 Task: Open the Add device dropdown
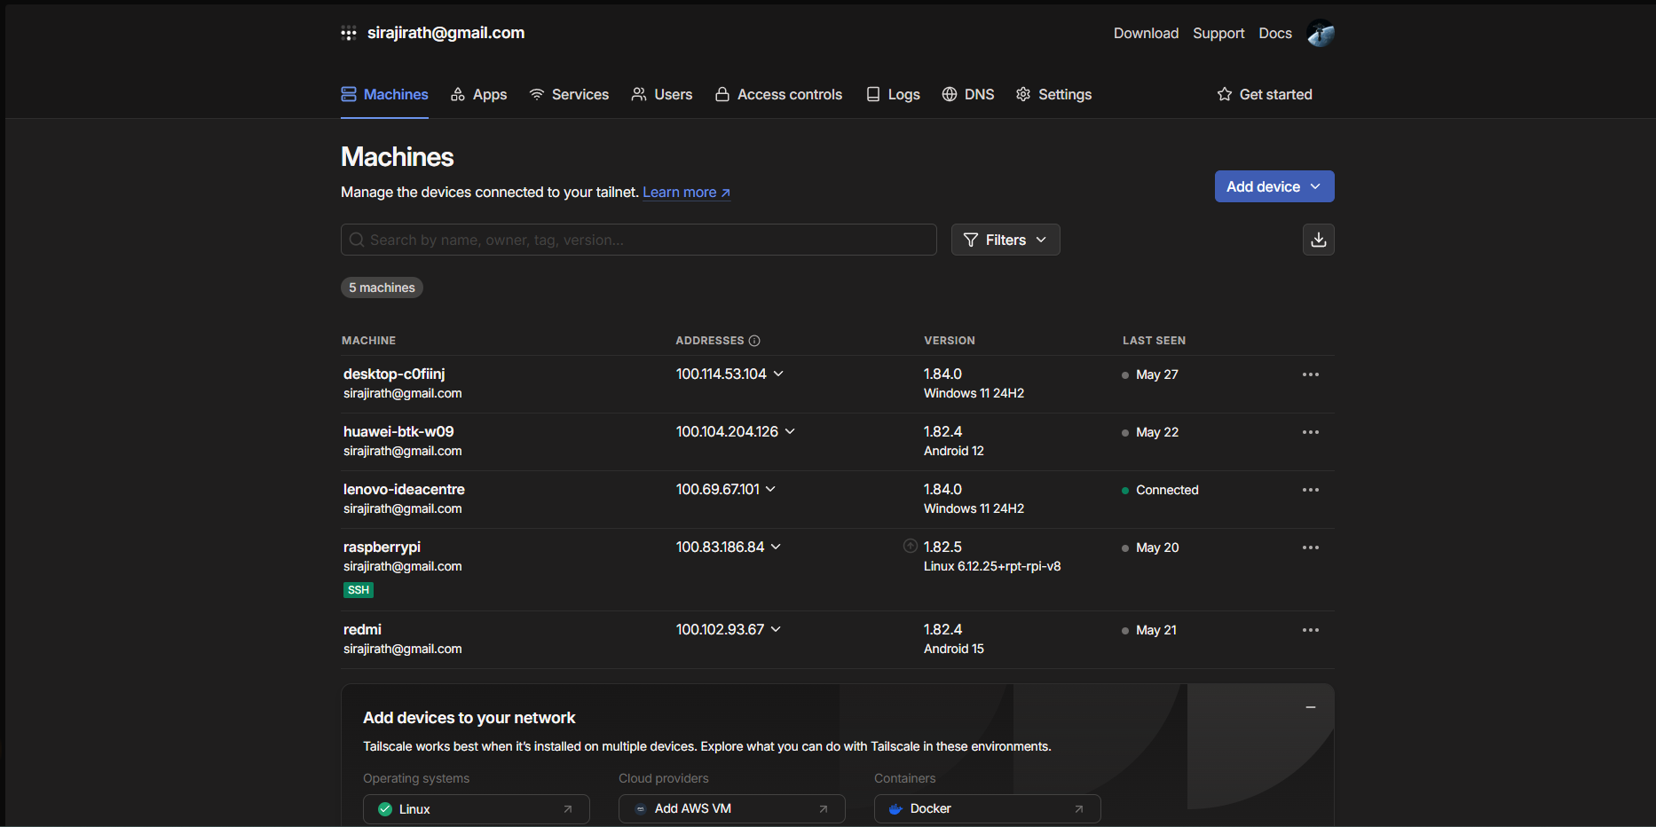(1274, 186)
